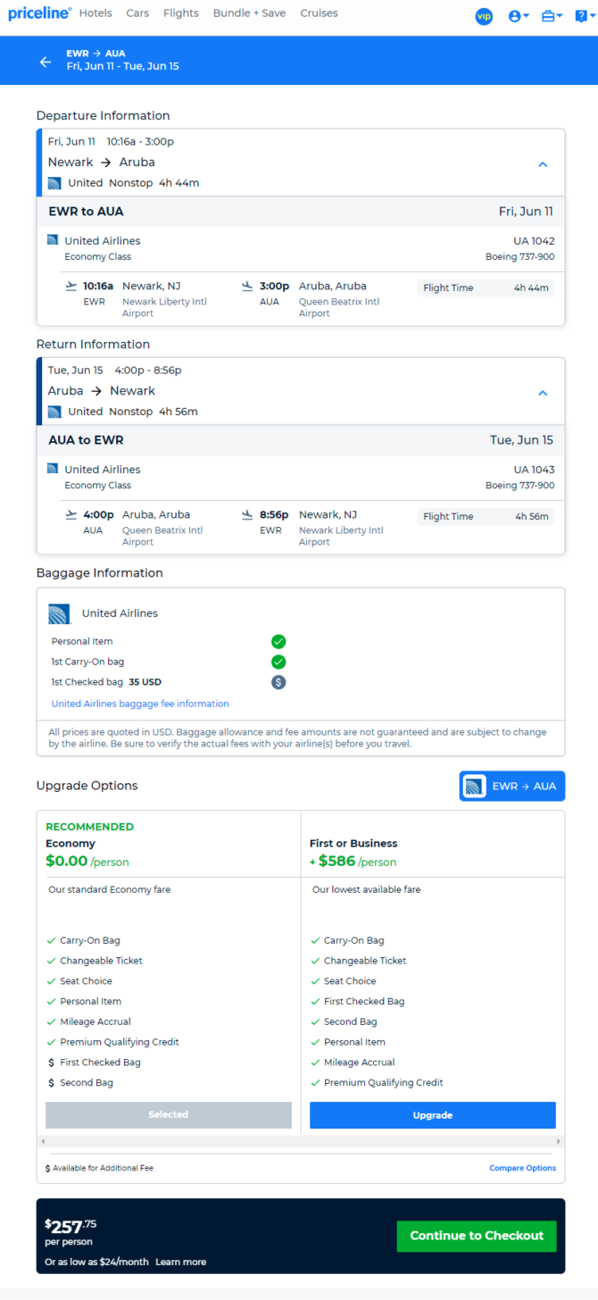Click the RECOMMENDED label
This screenshot has width=598, height=1300.
coord(90,827)
